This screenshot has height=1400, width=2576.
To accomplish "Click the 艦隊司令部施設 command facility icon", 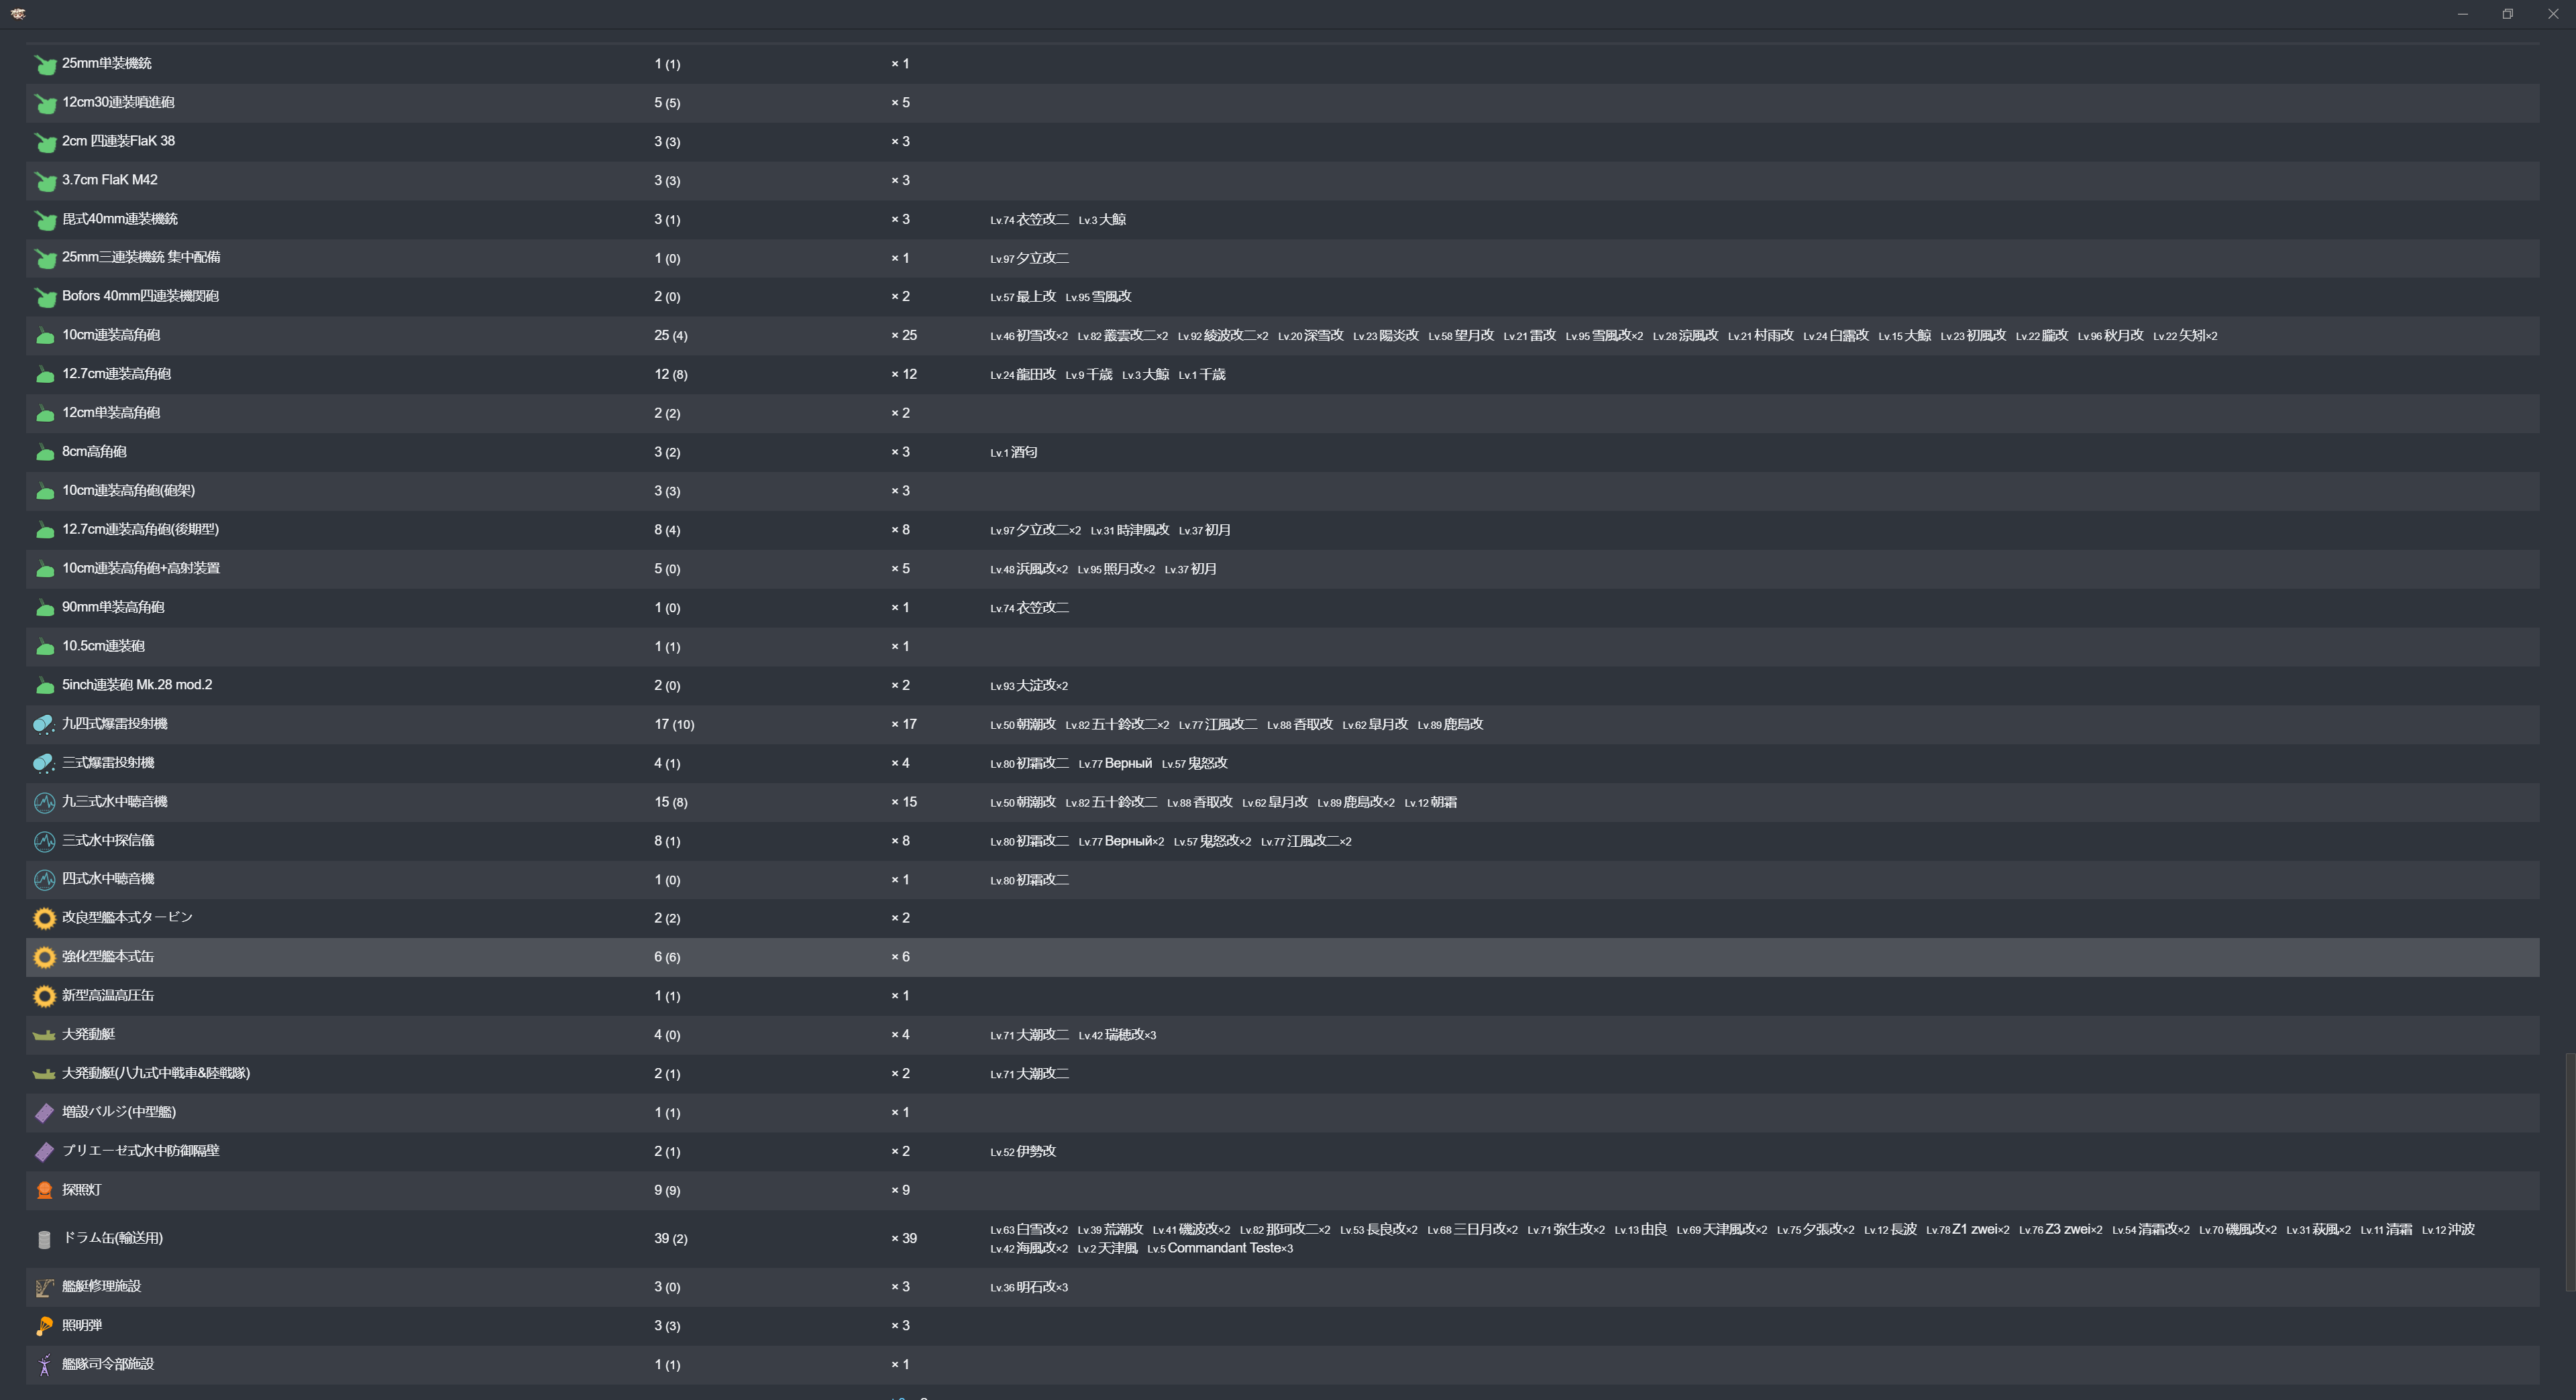I will point(44,1365).
